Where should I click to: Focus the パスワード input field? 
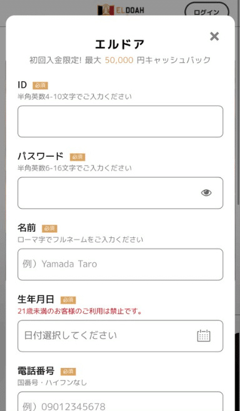pyautogui.click(x=121, y=193)
